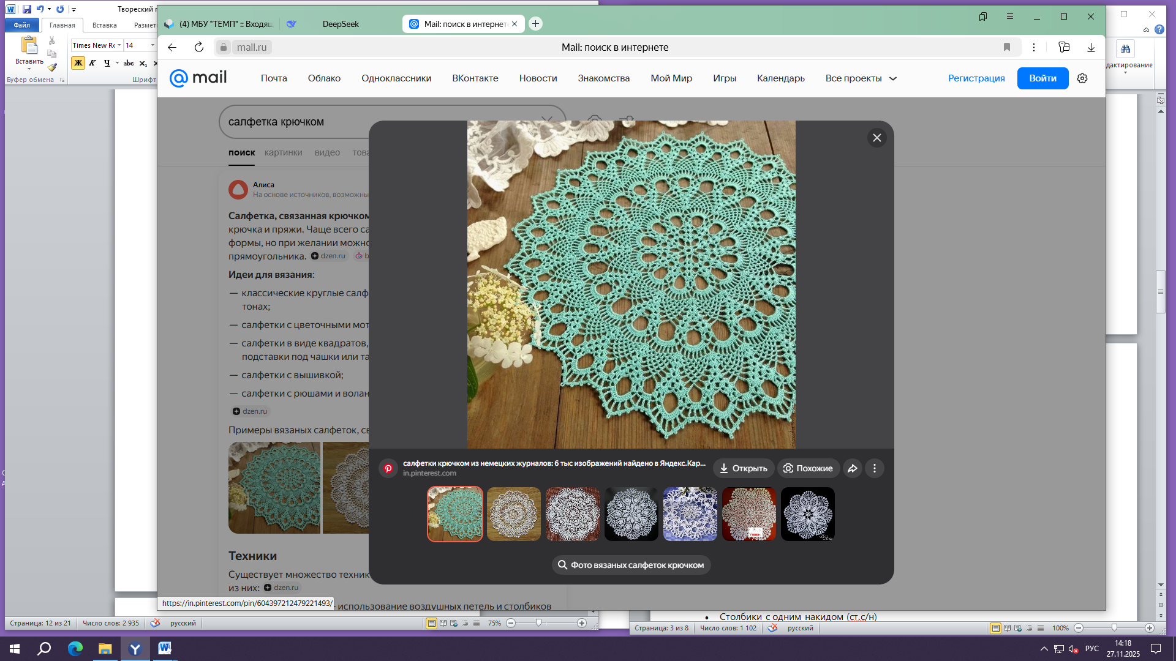Select the white doily on black thumbnail
1176x661 pixels.
click(x=807, y=514)
